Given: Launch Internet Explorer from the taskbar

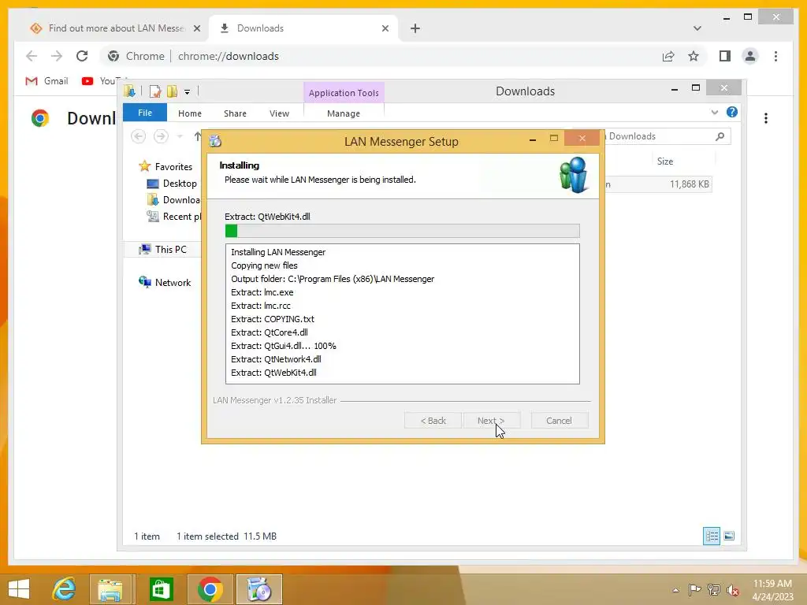Looking at the screenshot, I should [x=65, y=589].
